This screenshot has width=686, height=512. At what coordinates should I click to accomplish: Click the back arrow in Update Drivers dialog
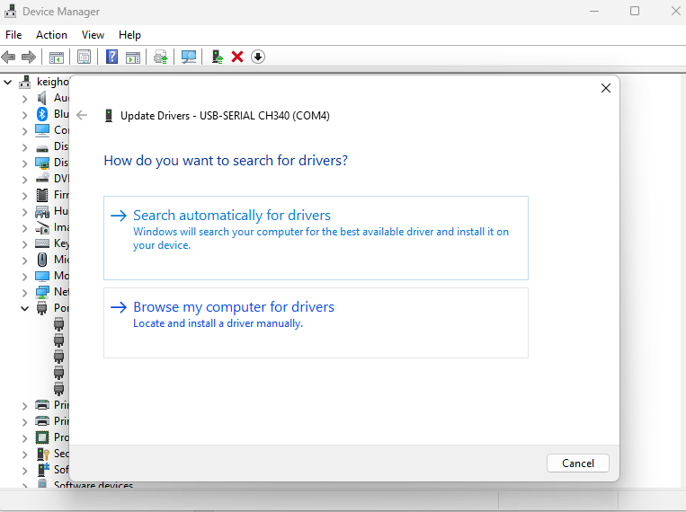(x=83, y=116)
